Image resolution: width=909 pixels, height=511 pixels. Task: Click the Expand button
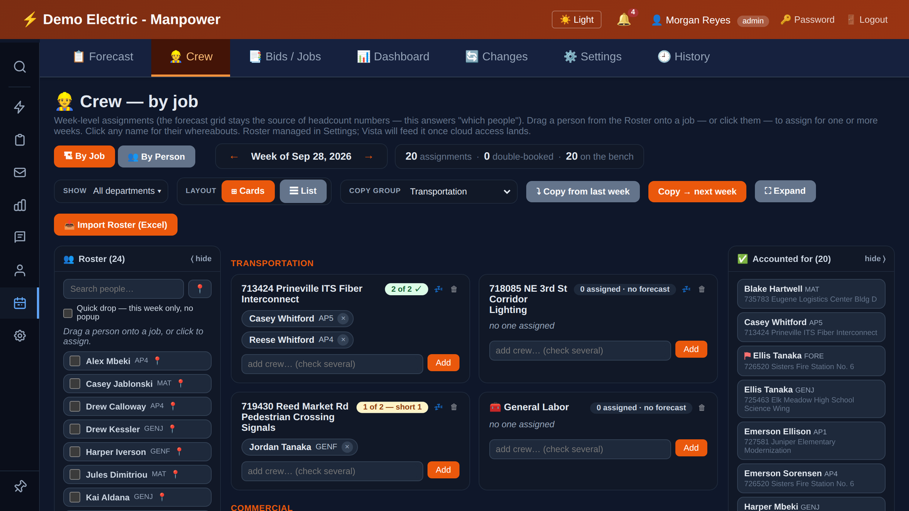[x=785, y=191]
